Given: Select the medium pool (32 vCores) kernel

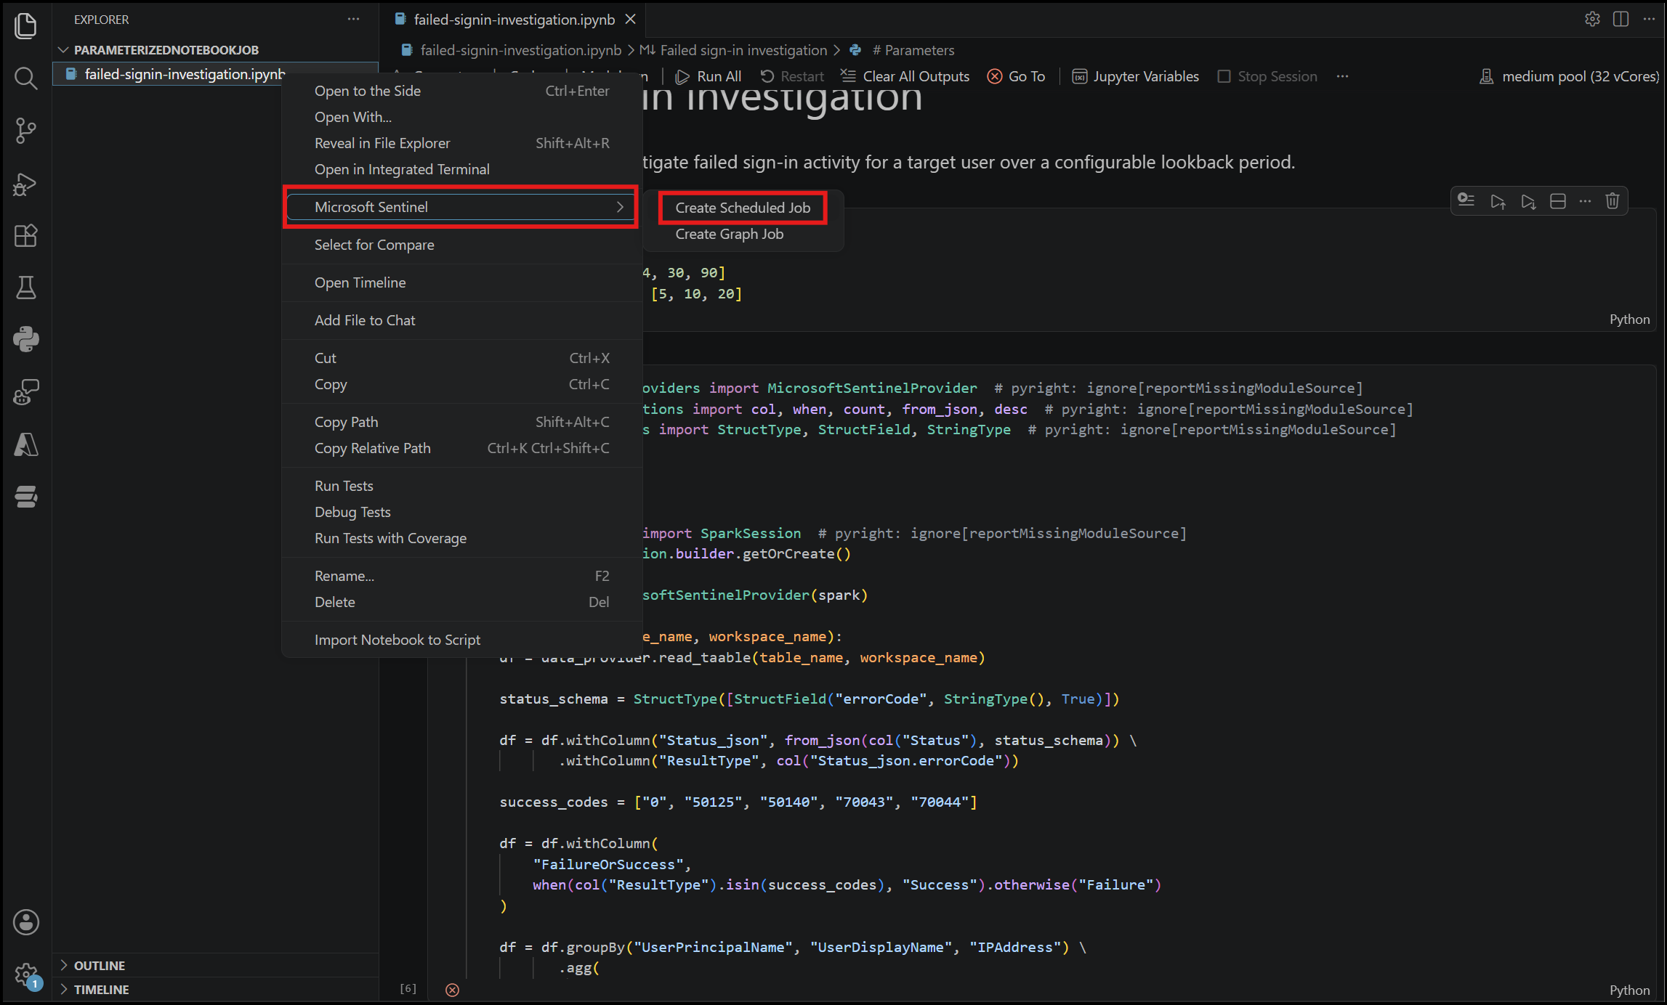Looking at the screenshot, I should point(1569,76).
